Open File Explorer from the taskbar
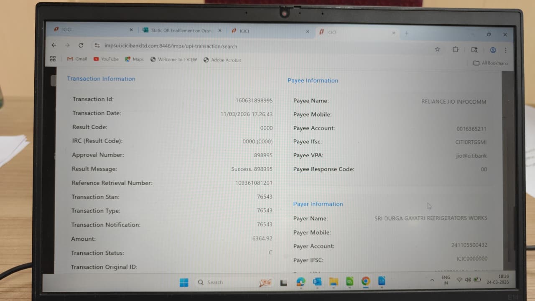 (333, 282)
